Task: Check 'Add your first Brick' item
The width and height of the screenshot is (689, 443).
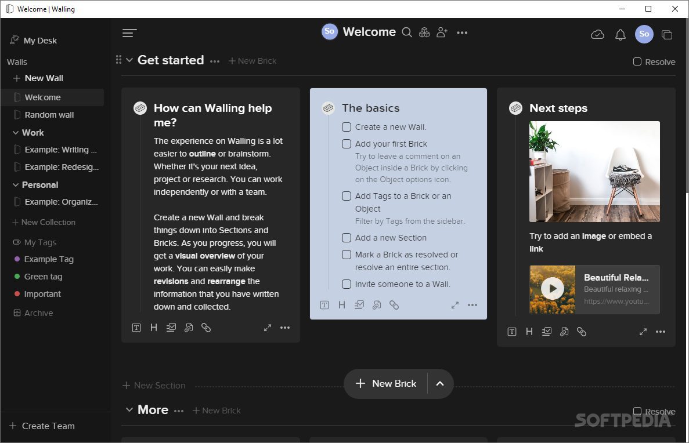Action: 347,144
